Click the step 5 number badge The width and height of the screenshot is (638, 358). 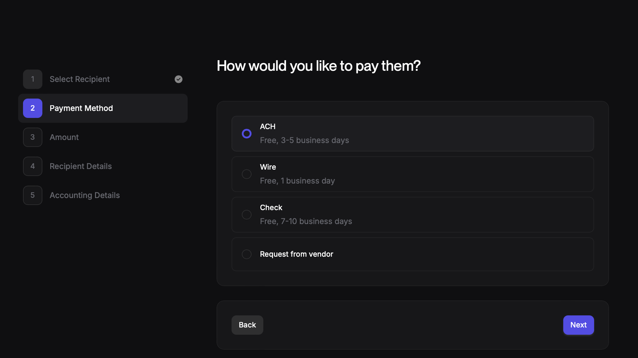coord(33,195)
